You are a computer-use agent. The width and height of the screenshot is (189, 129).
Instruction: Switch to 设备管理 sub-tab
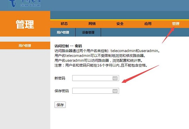pos(88,32)
